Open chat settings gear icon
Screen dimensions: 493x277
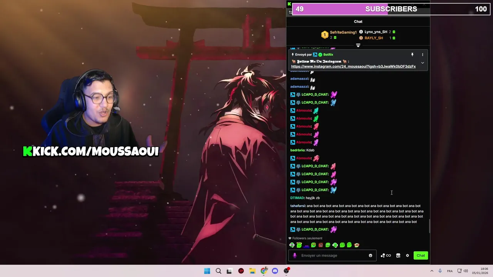pyautogui.click(x=407, y=255)
